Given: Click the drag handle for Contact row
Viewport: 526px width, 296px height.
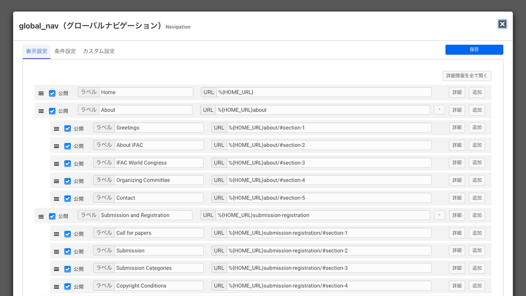Looking at the screenshot, I should coord(57,199).
